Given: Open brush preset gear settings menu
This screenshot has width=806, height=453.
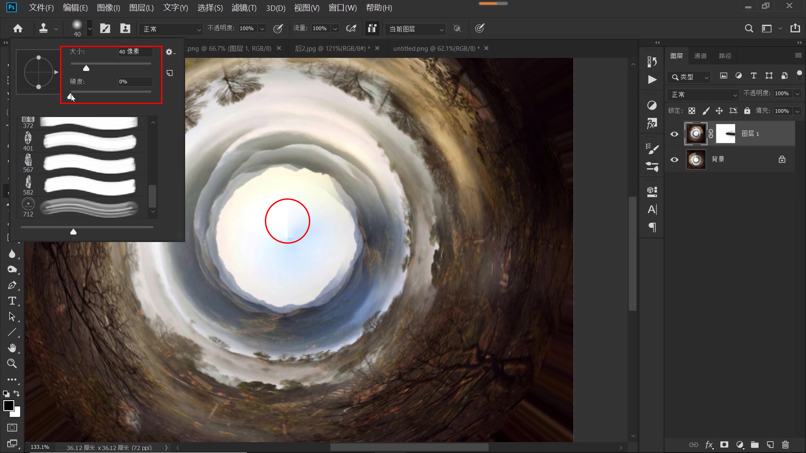Looking at the screenshot, I should [x=169, y=52].
